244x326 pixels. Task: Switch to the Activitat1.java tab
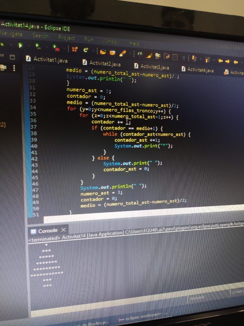47,60
